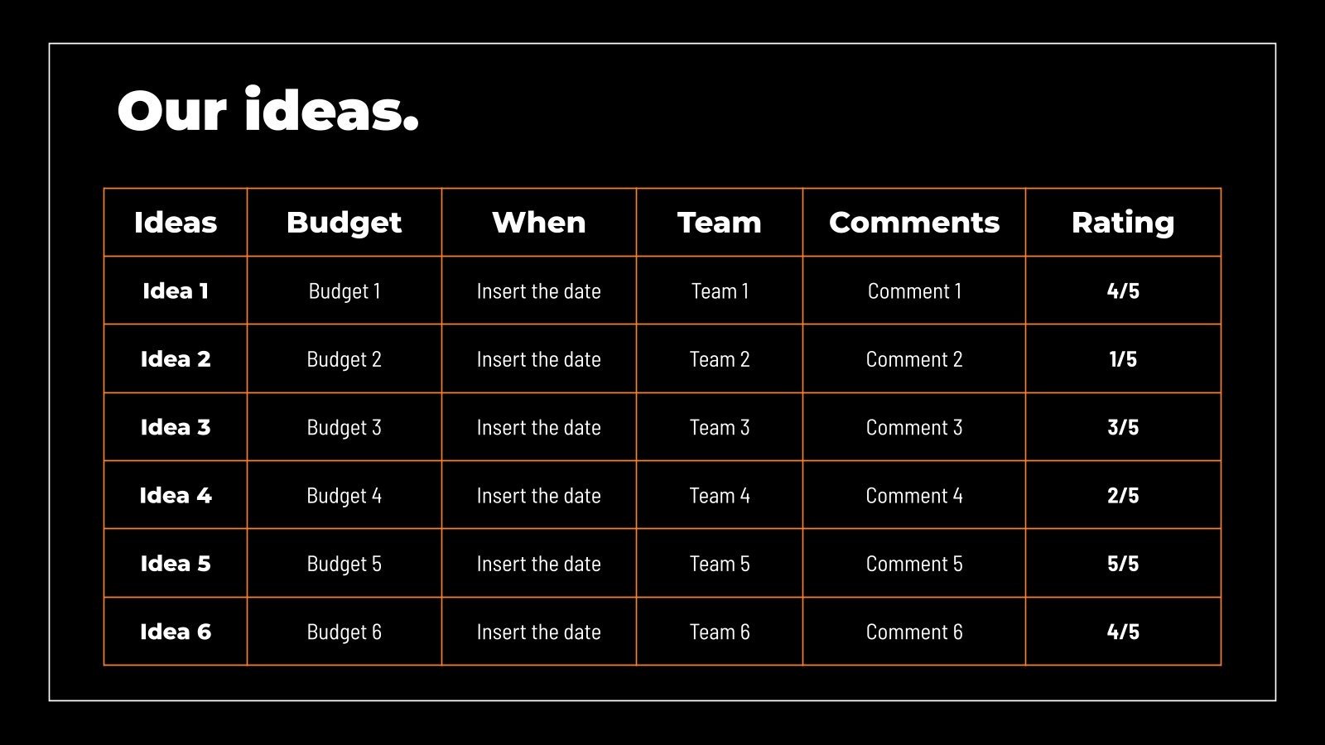The image size is (1325, 745).
Task: Select the Budget column header
Action: coord(344,222)
